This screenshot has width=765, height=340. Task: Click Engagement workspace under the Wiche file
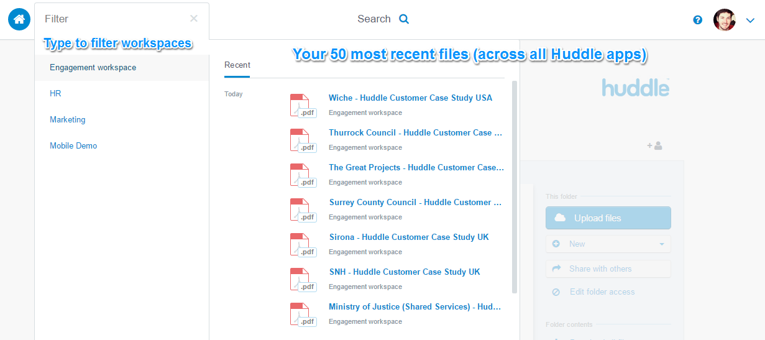365,113
